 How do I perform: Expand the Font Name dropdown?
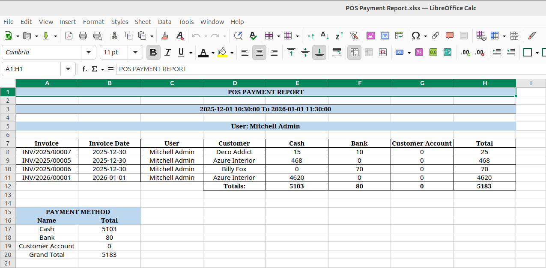(89, 52)
